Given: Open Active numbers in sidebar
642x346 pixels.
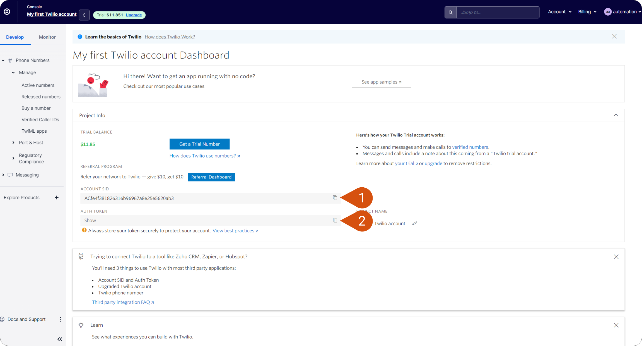Looking at the screenshot, I should [38, 85].
